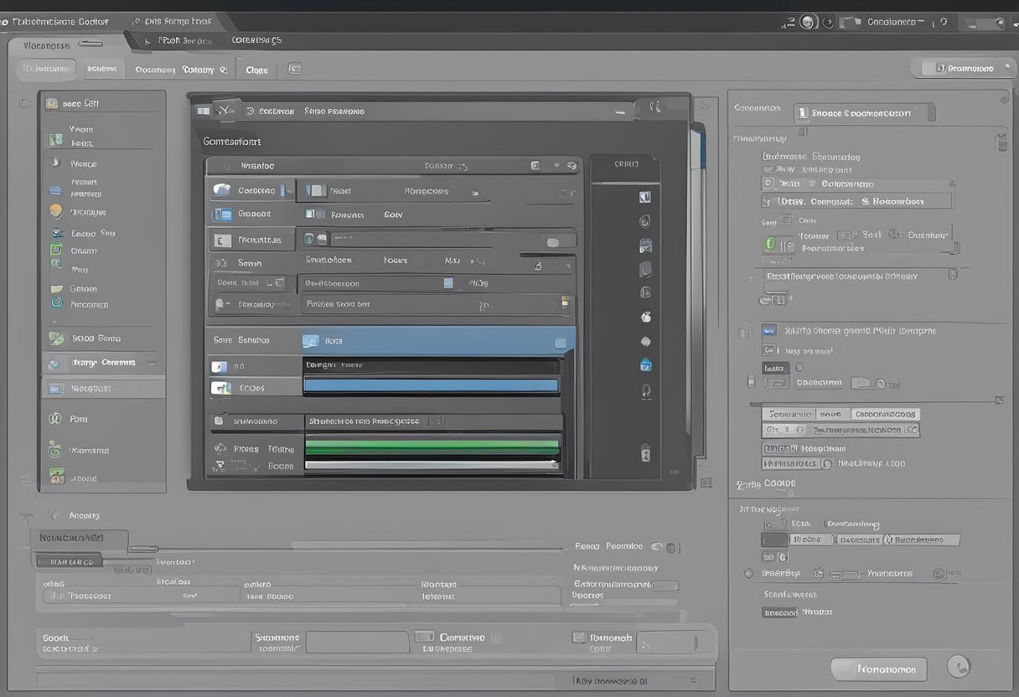
Task: Click the blue window icon in second list row
Action: (x=222, y=214)
